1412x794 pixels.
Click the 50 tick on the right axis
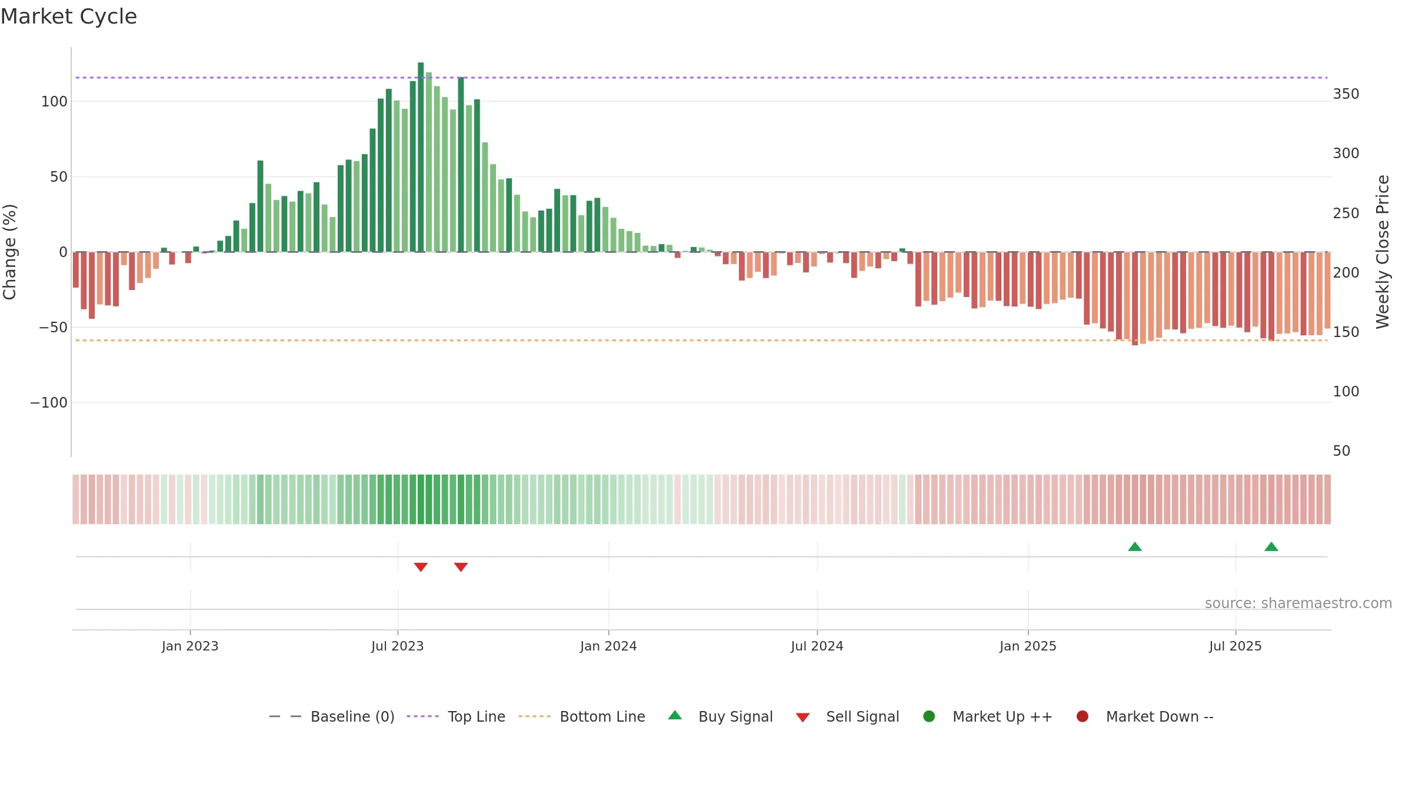click(1341, 451)
